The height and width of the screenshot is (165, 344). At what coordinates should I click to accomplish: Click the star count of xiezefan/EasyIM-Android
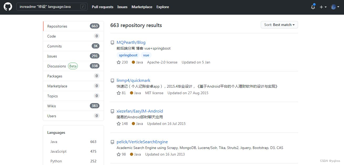click(x=122, y=124)
